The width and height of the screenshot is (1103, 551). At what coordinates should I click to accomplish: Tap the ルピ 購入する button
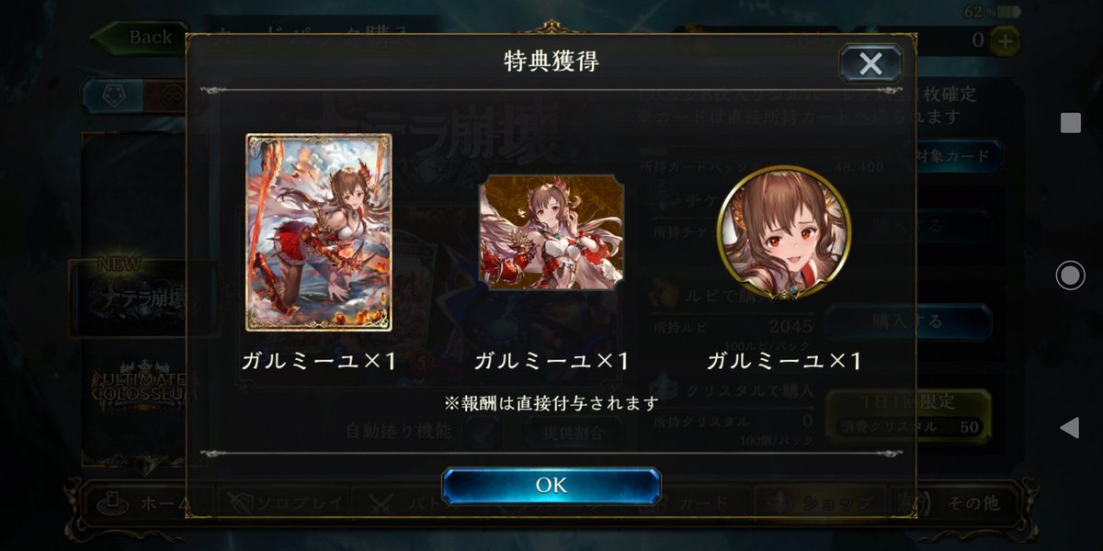click(908, 321)
